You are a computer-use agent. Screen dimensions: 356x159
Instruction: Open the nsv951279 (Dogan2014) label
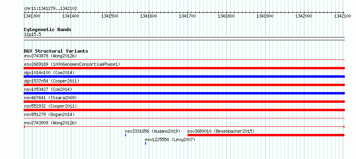49,114
